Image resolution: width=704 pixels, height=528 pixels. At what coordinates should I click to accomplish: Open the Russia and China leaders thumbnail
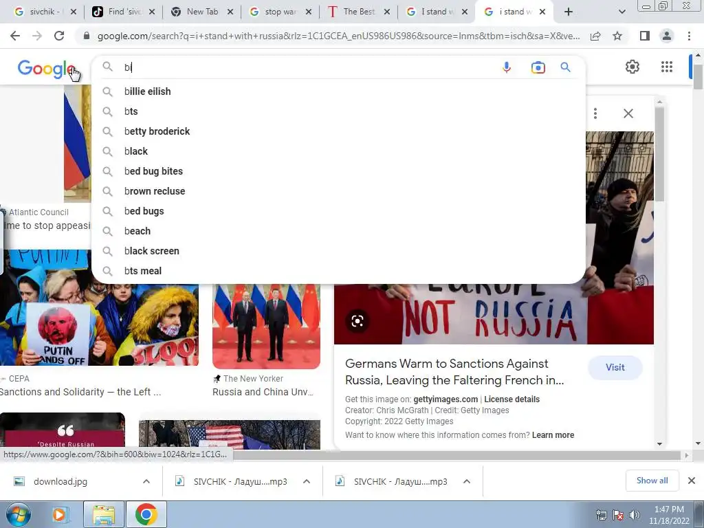click(x=266, y=327)
